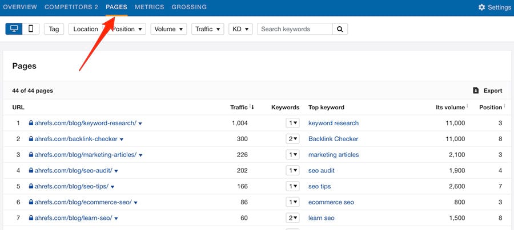This screenshot has height=230, width=514.
Task: Click lock icon for seo-audit URL
Action: (31, 171)
